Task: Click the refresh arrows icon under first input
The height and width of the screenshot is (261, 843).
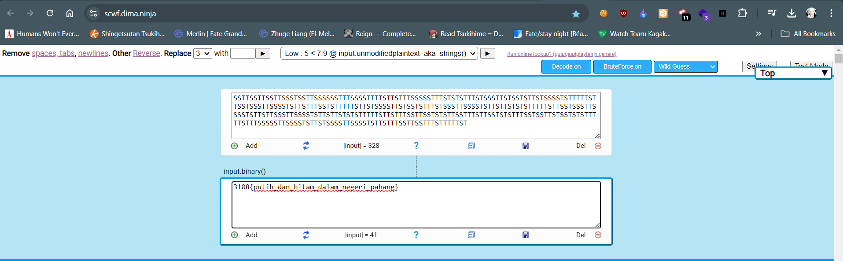Action: 306,146
